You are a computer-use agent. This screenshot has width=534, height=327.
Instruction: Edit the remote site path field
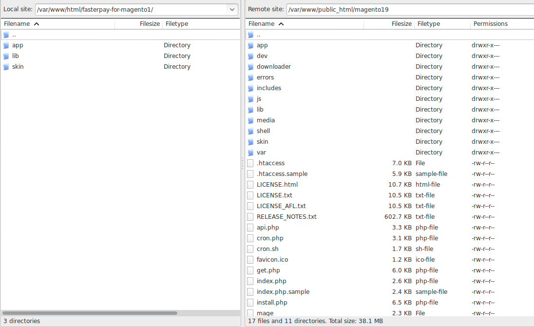[x=410, y=10]
